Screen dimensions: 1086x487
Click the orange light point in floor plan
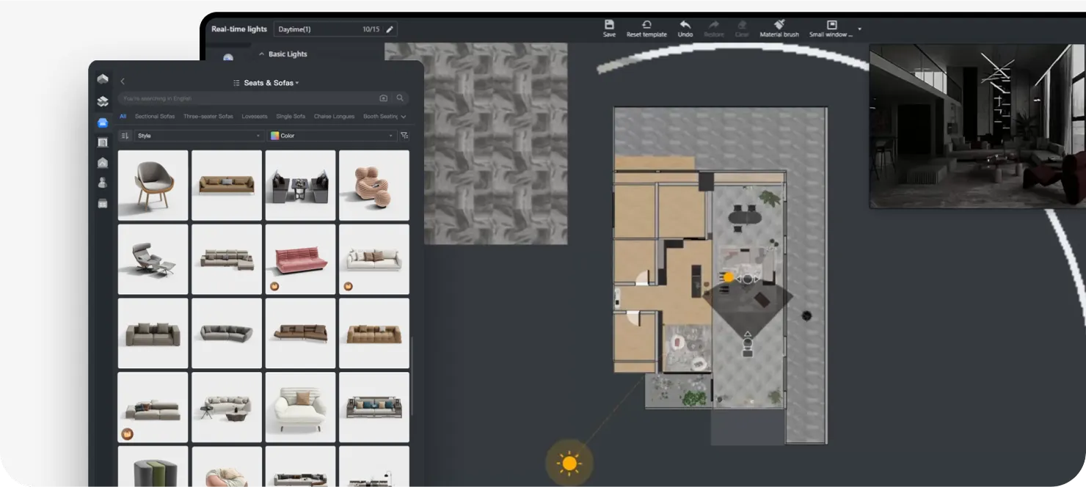coord(729,277)
